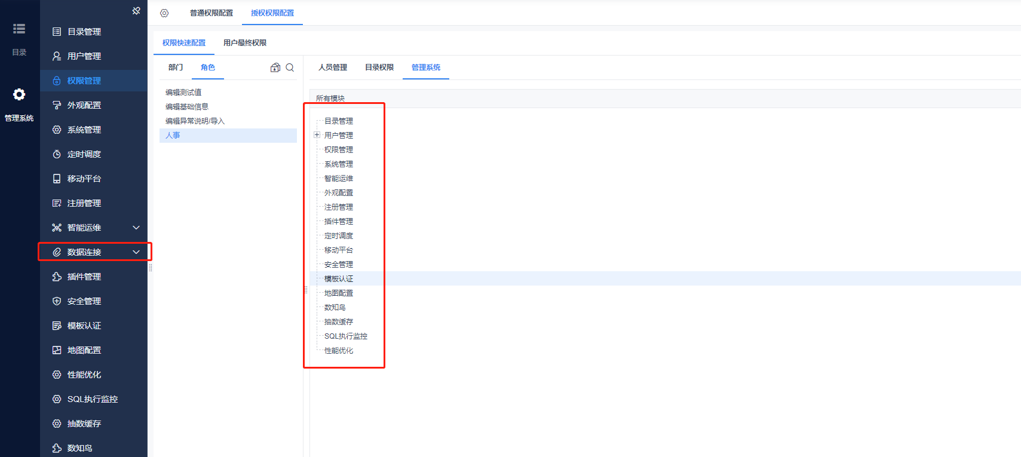Open the 用户最终权限 tab
The width and height of the screenshot is (1021, 457).
tap(245, 43)
